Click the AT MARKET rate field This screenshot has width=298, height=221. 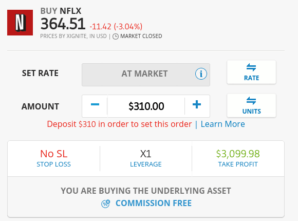coord(146,75)
